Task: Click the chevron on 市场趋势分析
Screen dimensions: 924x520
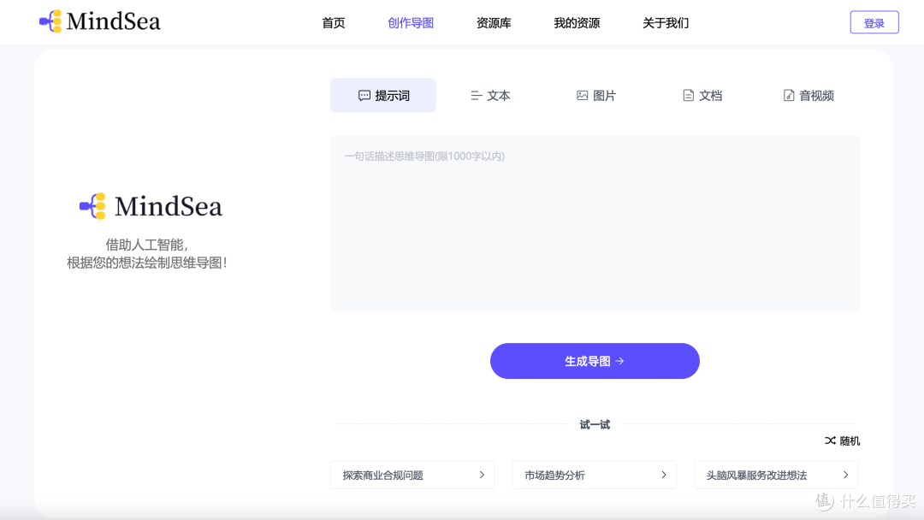Action: tap(664, 475)
